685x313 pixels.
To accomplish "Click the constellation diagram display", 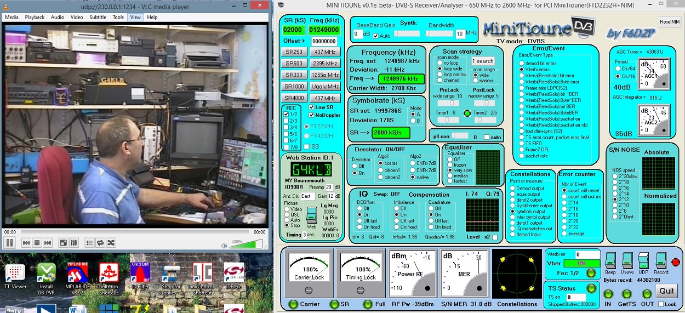I will click(516, 274).
